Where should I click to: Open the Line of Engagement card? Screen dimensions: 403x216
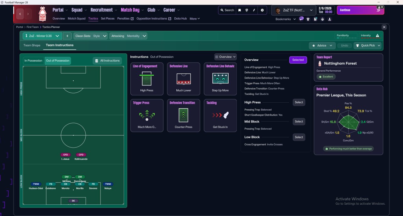147,79
